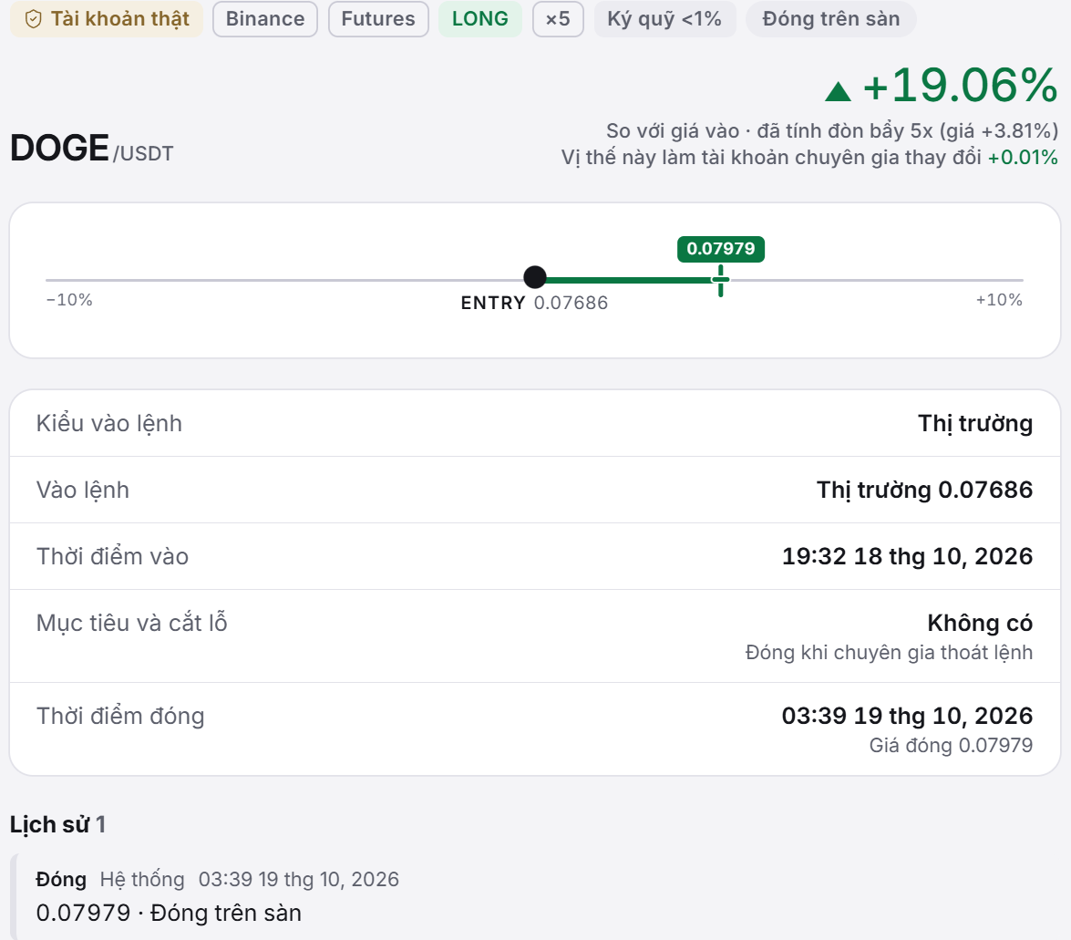Click the Thời điểm vào label
This screenshot has height=940, width=1071.
point(113,556)
